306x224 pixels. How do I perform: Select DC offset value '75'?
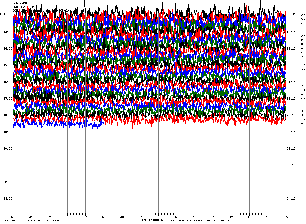[303, 61]
